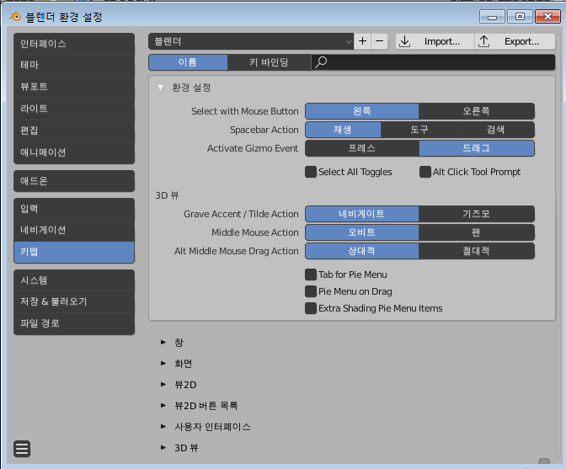Set select mouse button to 오른쪽

tap(477, 111)
